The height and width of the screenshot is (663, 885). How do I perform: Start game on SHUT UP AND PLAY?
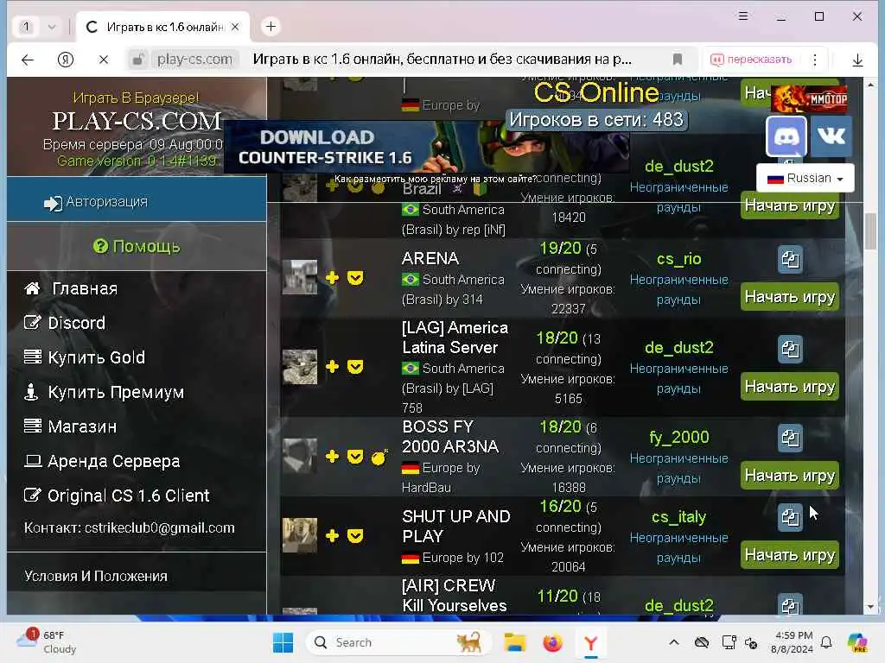coord(790,555)
